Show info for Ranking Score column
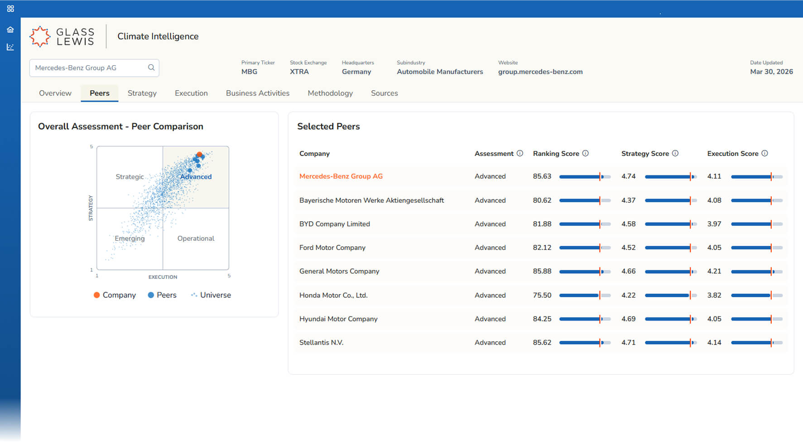The image size is (803, 442). 586,153
